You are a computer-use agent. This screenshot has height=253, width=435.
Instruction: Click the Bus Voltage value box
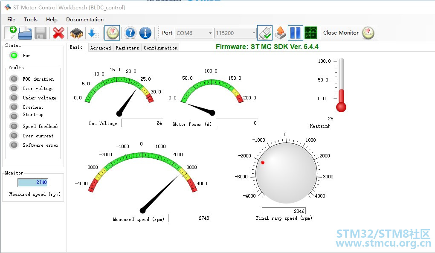pyautogui.click(x=142, y=122)
